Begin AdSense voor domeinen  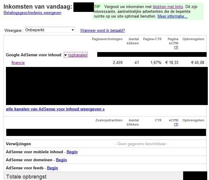[x=61, y=160]
